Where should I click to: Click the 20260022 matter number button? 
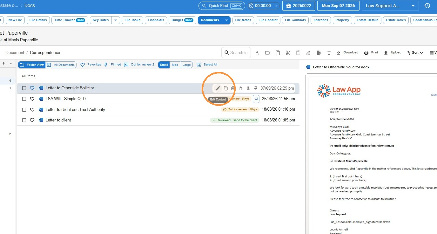click(x=299, y=6)
